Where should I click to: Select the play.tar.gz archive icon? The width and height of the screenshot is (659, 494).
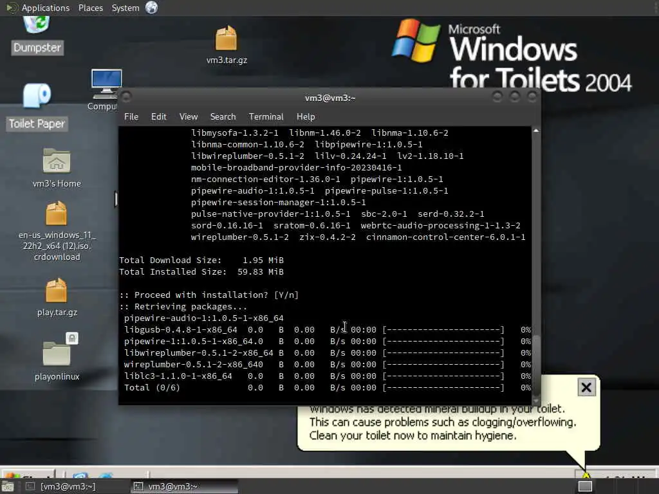point(57,297)
